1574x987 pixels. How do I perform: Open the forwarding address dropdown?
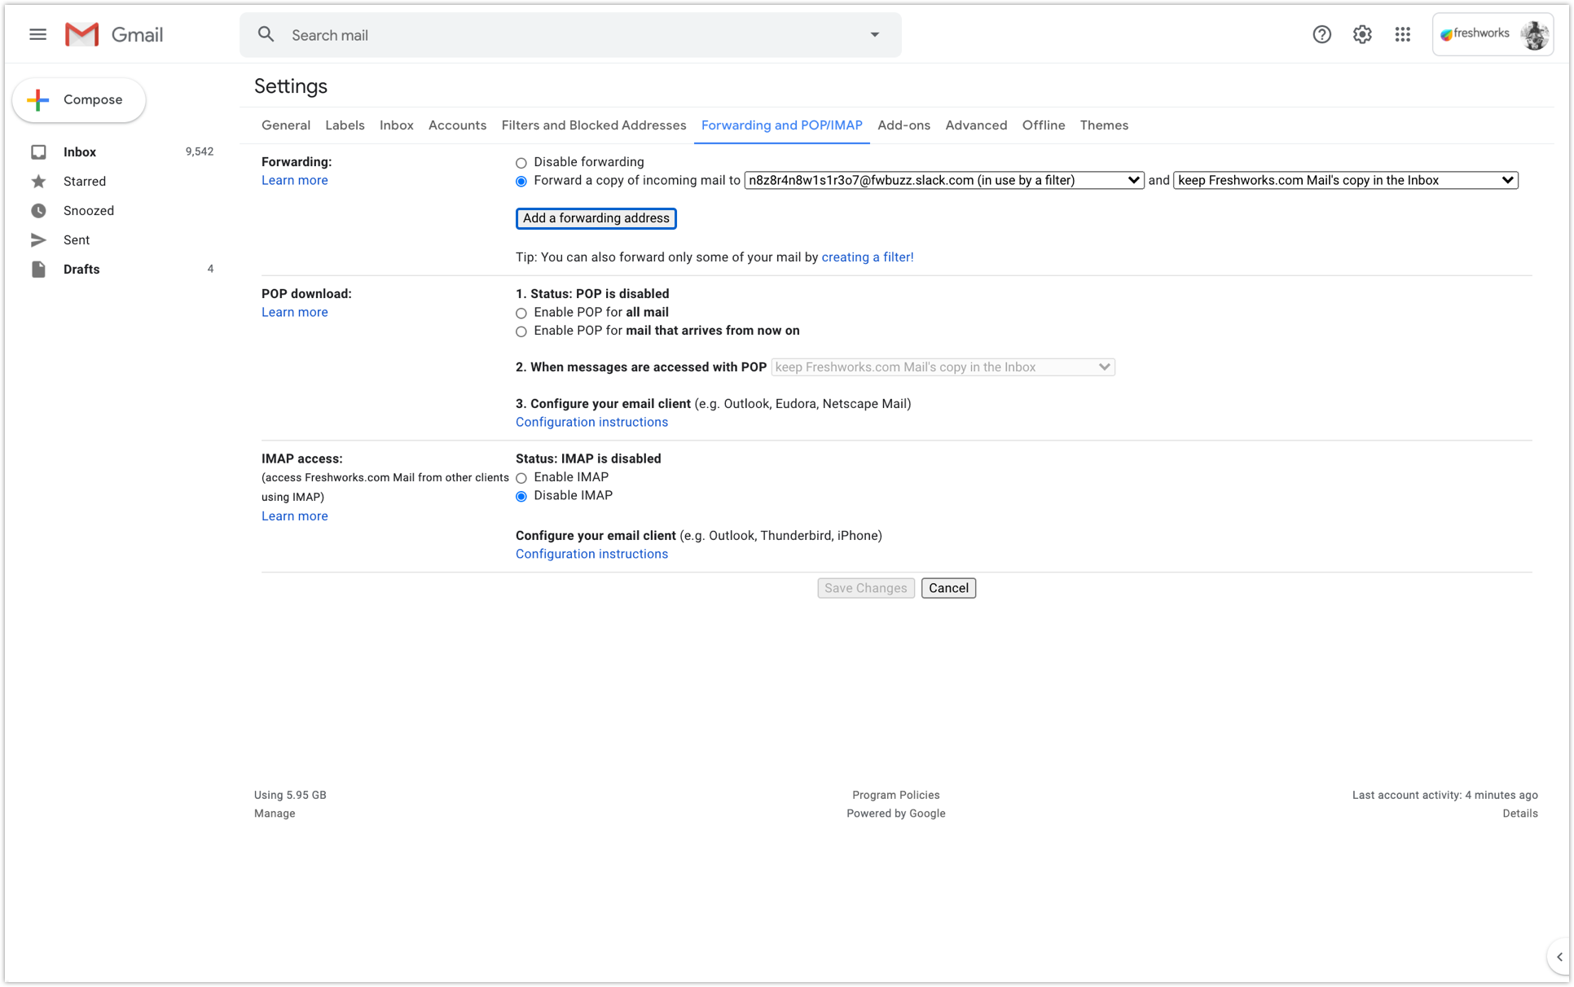pos(943,181)
